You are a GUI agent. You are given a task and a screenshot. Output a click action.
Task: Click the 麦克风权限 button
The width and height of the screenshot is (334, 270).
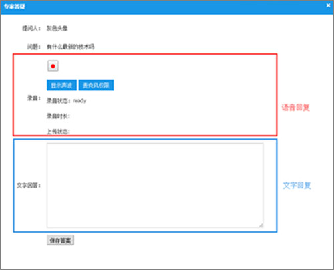[96, 85]
